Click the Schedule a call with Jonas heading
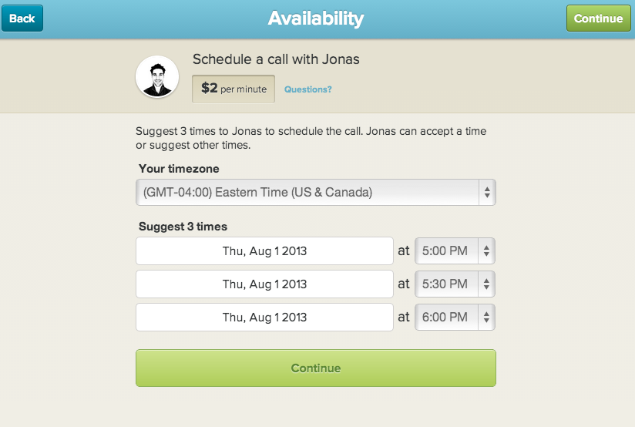Viewport: 635px width, 427px height. point(276,59)
